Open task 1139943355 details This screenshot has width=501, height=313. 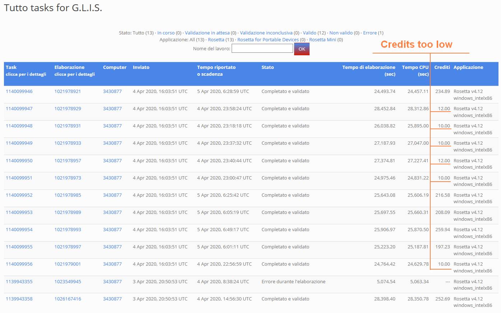[19, 281]
